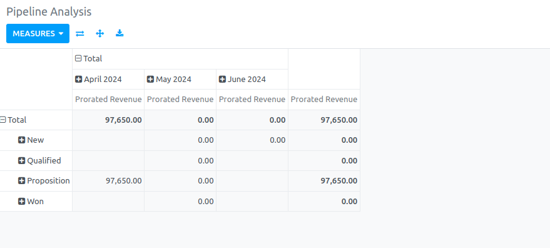The height and width of the screenshot is (248, 550).
Task: Expand the Won stage row
Action: pyautogui.click(x=31, y=201)
